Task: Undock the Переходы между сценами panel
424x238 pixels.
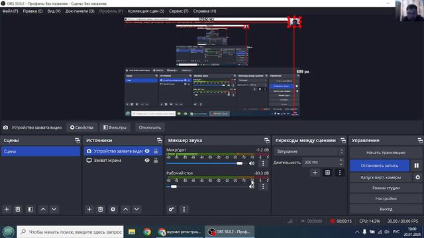Action: point(343,140)
